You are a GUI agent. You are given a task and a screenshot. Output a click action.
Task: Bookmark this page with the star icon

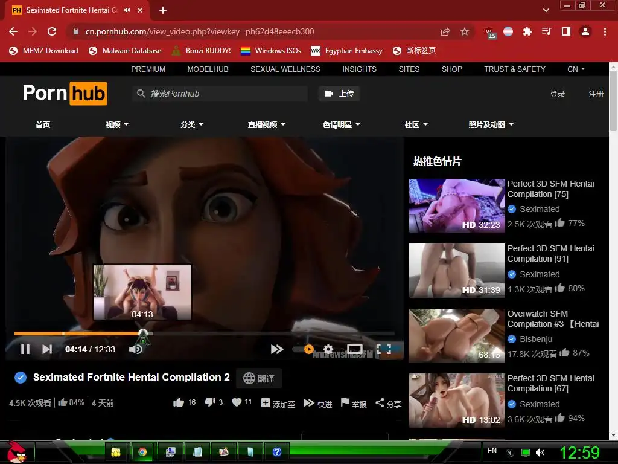point(465,31)
